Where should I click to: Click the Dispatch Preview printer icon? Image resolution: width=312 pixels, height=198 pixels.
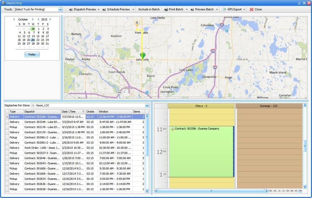click(71, 10)
